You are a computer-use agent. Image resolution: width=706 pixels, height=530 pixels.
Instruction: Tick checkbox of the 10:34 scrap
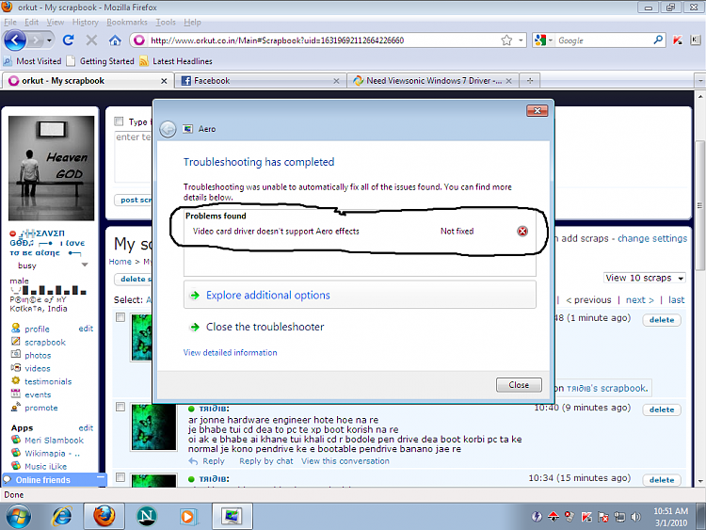[x=120, y=477]
